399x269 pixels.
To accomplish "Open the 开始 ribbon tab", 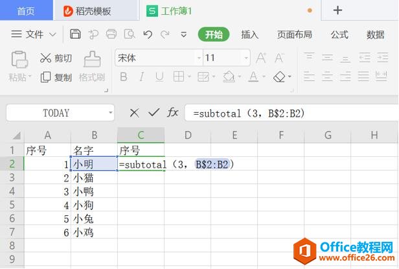I will (214, 34).
